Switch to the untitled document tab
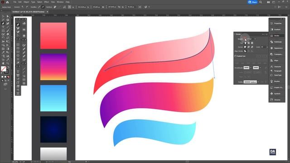This screenshot has height=163, width=290. 29,12
